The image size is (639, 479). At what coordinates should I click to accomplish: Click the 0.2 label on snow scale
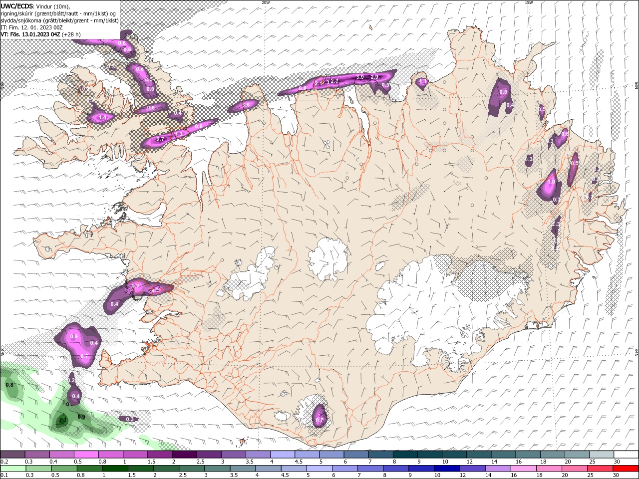[3, 462]
